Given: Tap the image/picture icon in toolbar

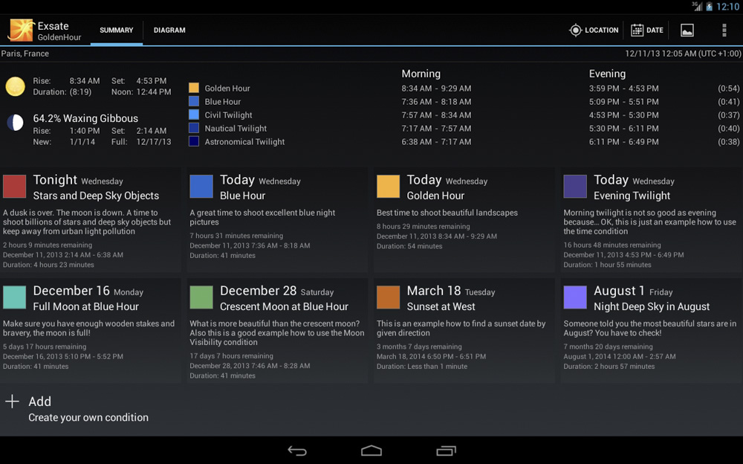Looking at the screenshot, I should [687, 30].
